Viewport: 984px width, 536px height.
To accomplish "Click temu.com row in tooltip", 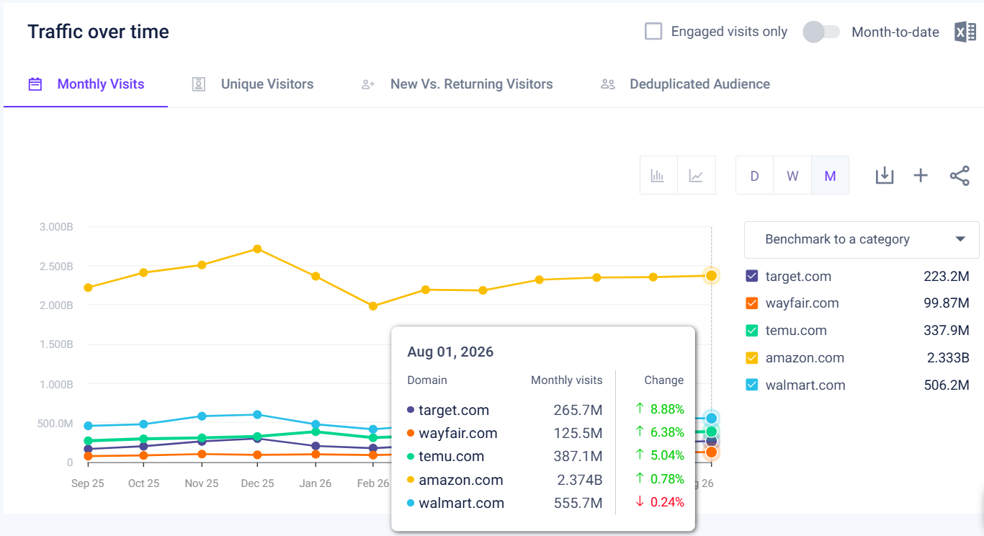I will pyautogui.click(x=545, y=456).
